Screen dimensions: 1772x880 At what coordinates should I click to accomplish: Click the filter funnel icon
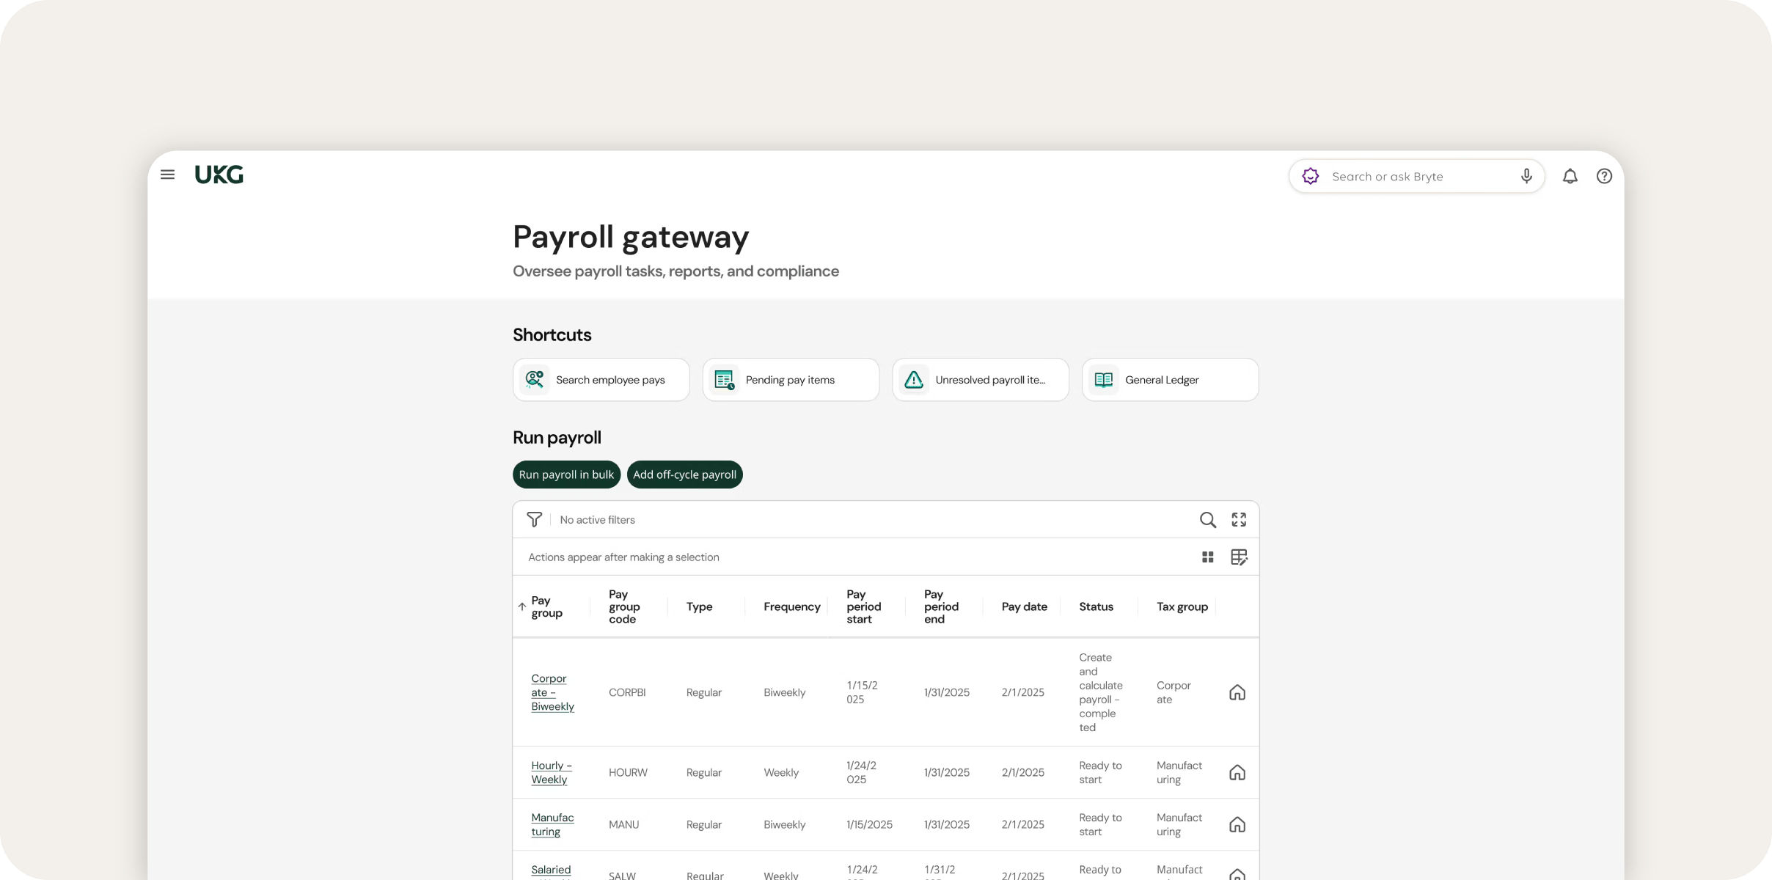(x=534, y=520)
